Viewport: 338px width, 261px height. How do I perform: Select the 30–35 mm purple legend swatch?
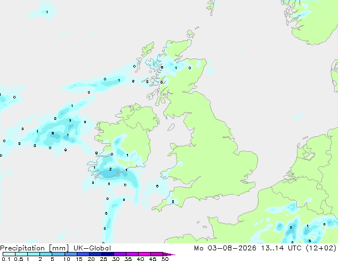point(120,254)
